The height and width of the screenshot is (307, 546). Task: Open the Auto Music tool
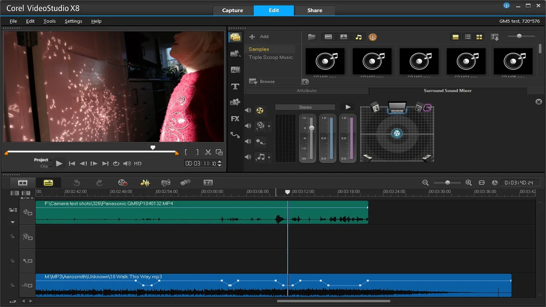tap(165, 183)
